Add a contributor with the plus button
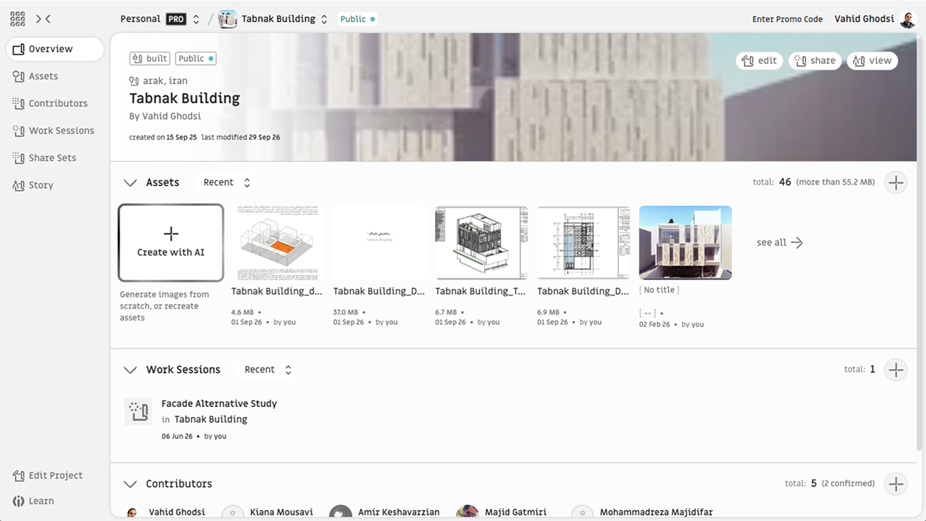The width and height of the screenshot is (926, 521). point(896,484)
